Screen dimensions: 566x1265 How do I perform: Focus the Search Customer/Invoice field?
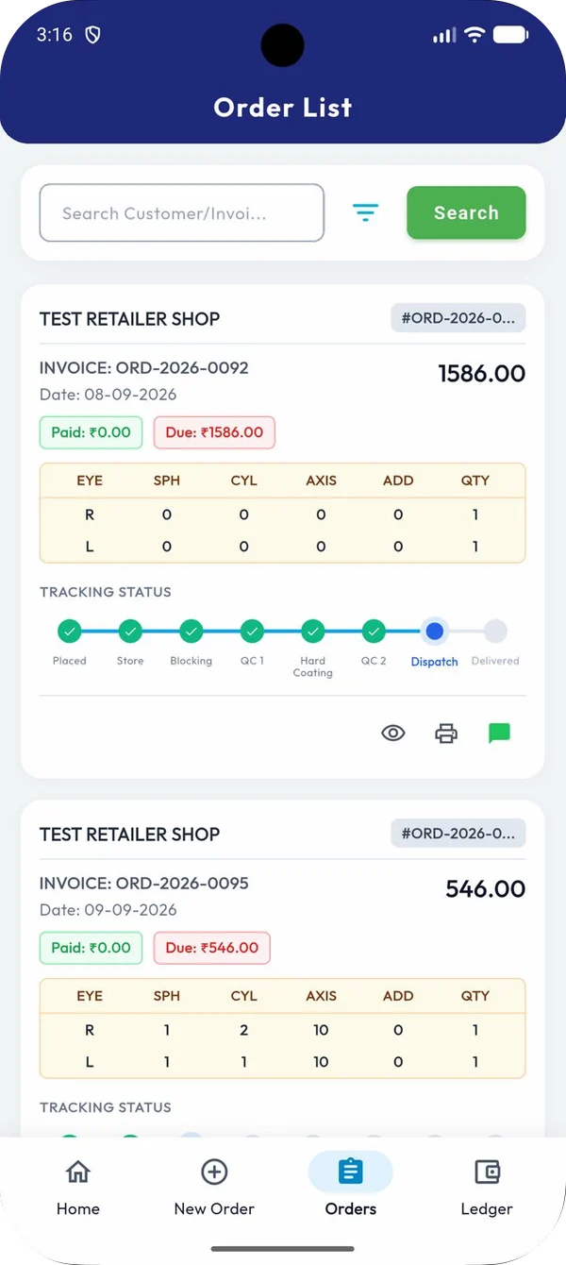coord(182,213)
